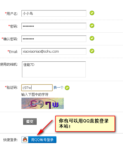123x145 pixels.
Task: Log in using the 用QQ帐号登录 button
Action: pyautogui.click(x=39, y=140)
